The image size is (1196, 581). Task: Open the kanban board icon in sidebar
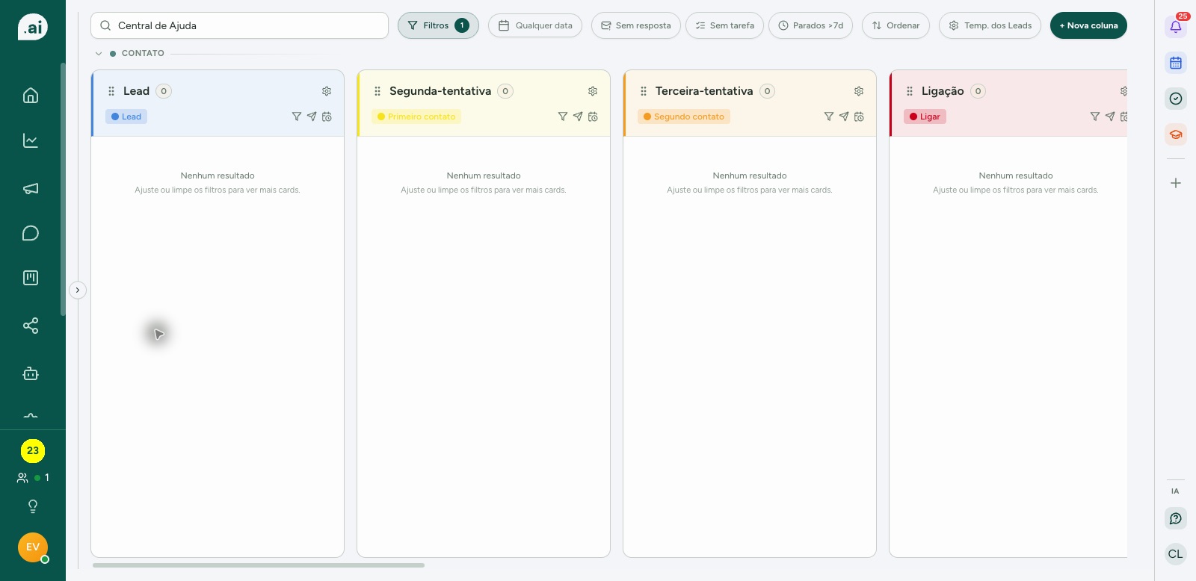pos(31,278)
